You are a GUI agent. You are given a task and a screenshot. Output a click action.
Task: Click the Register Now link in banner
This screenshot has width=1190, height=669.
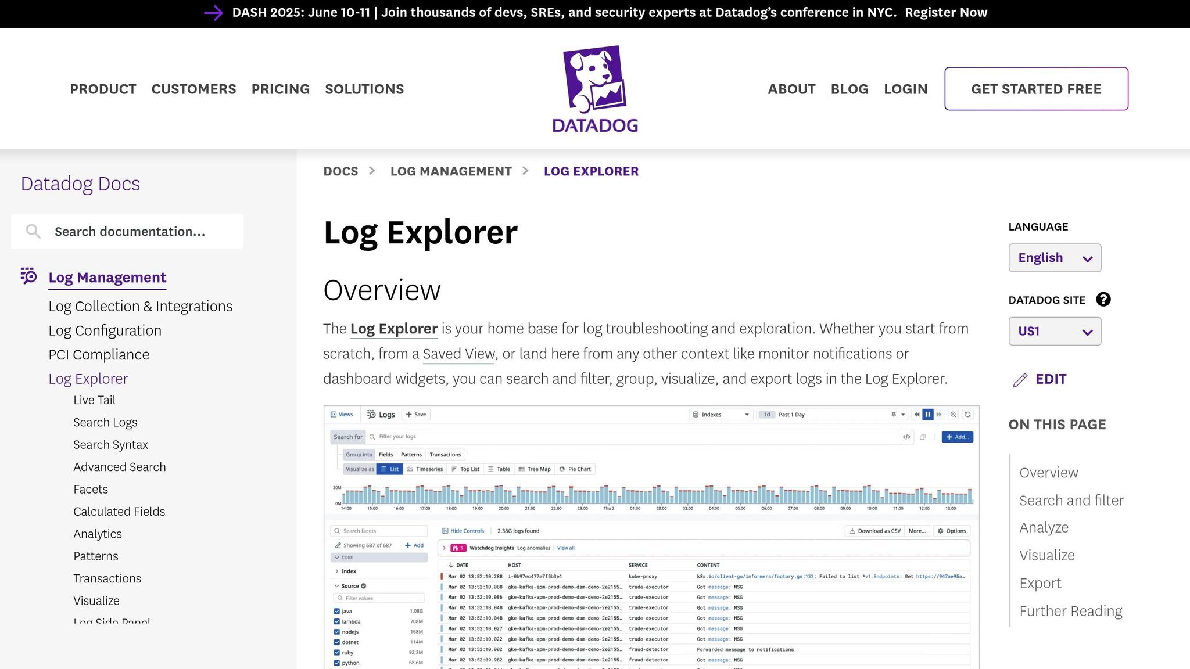click(946, 13)
